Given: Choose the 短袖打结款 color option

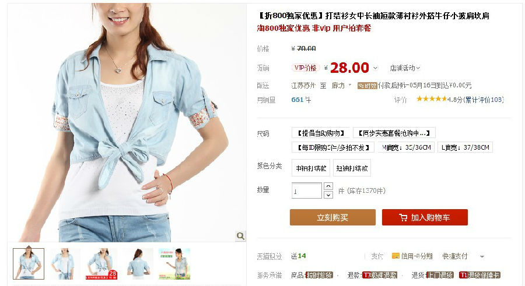Looking at the screenshot, I should 352,168.
